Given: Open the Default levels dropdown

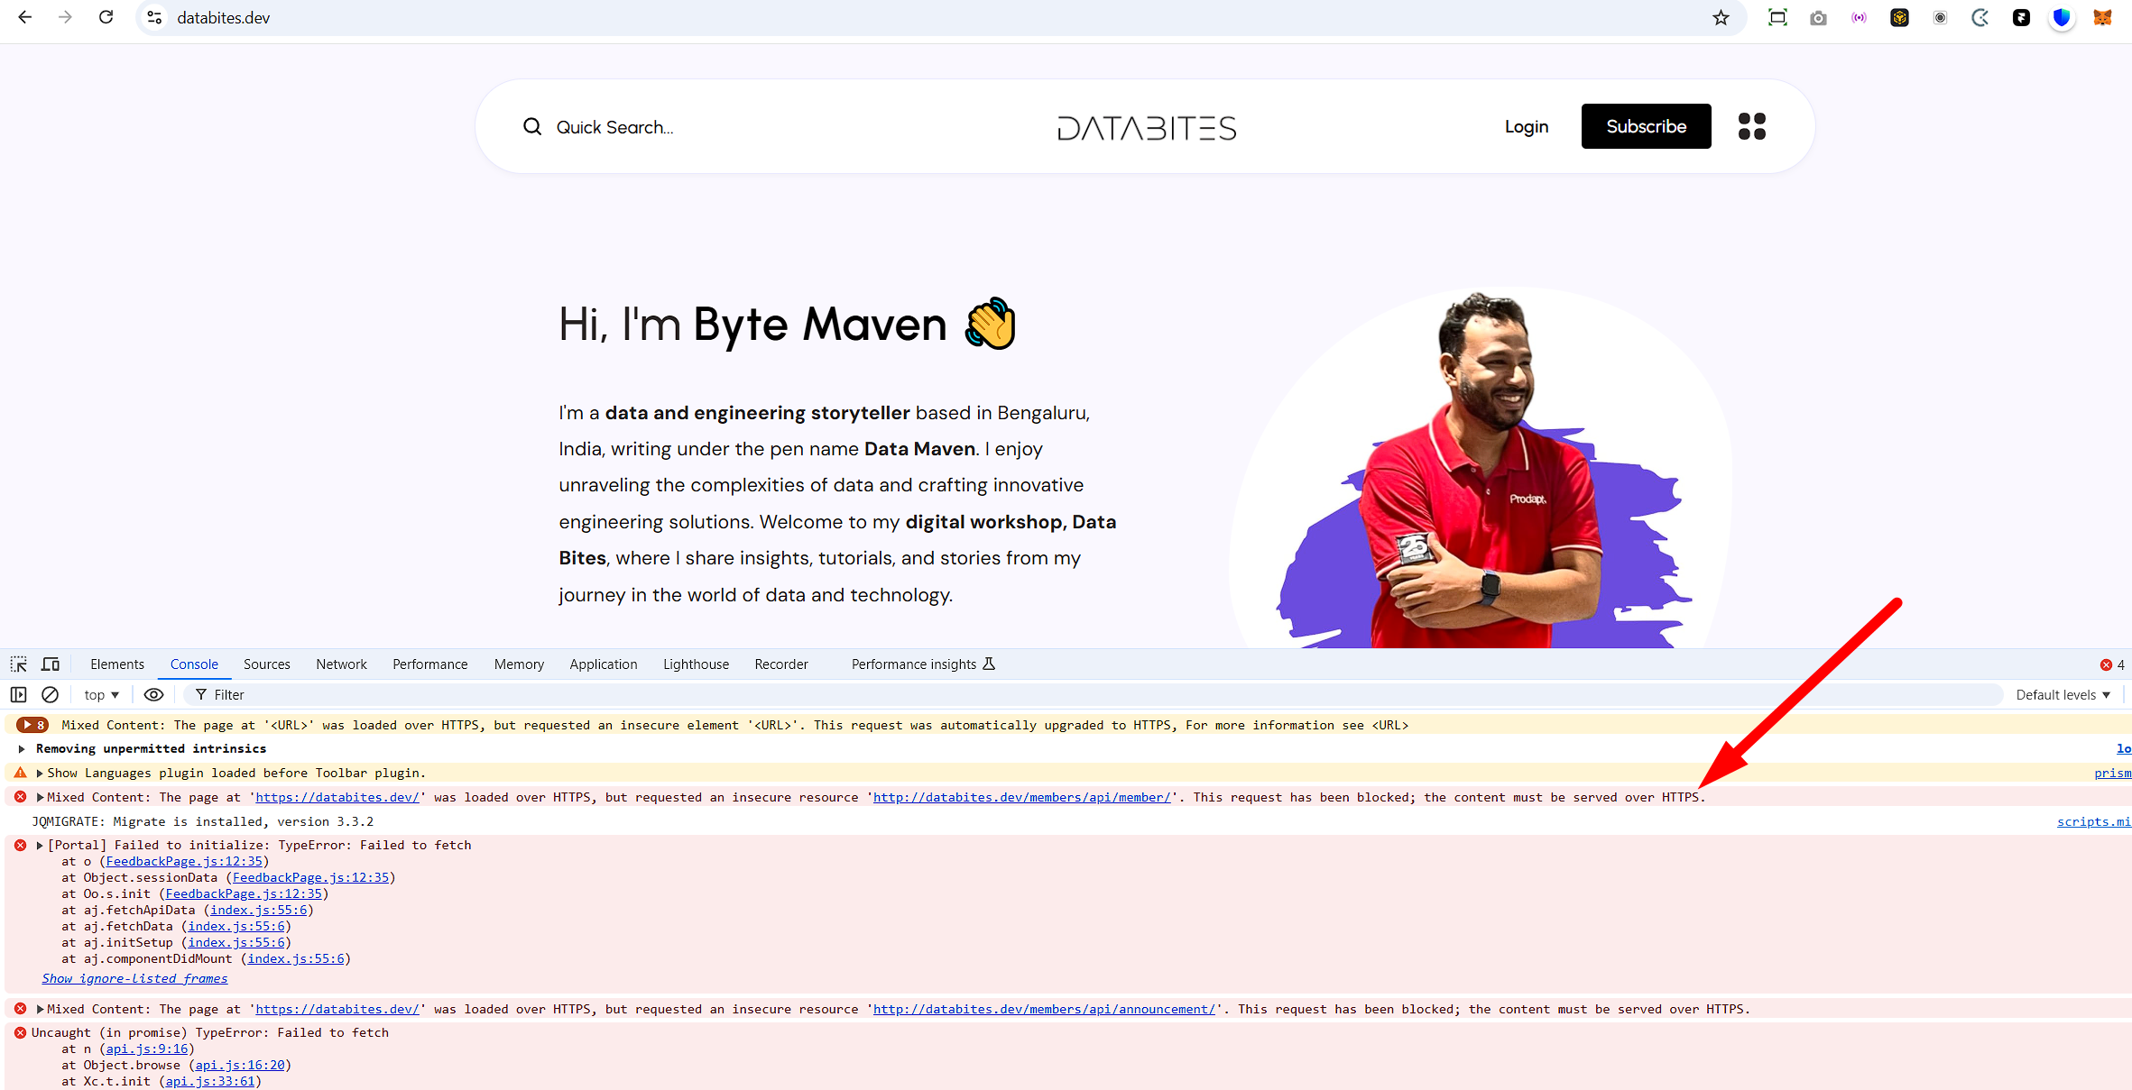Looking at the screenshot, I should tap(2063, 695).
